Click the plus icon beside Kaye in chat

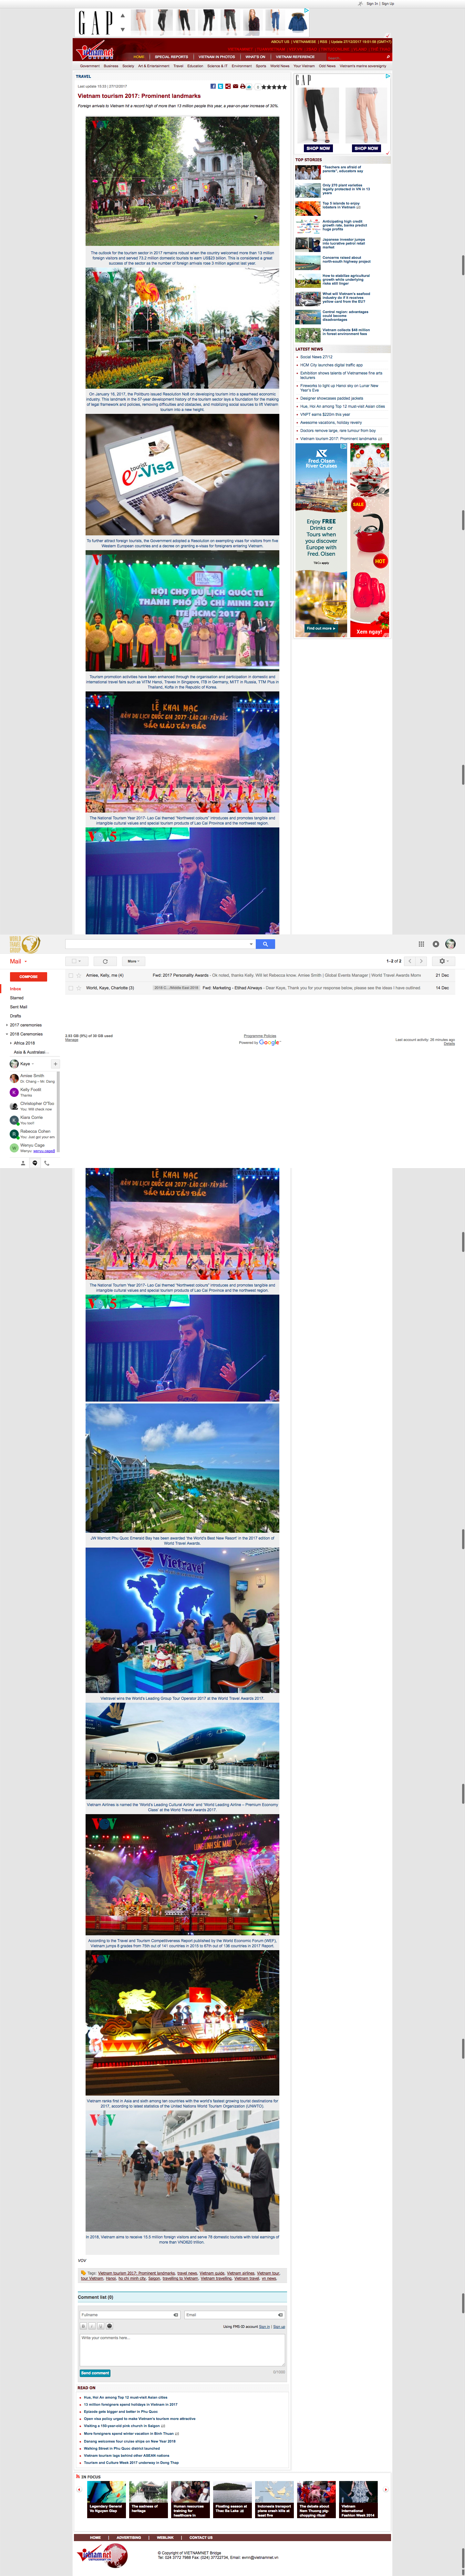pos(55,1064)
